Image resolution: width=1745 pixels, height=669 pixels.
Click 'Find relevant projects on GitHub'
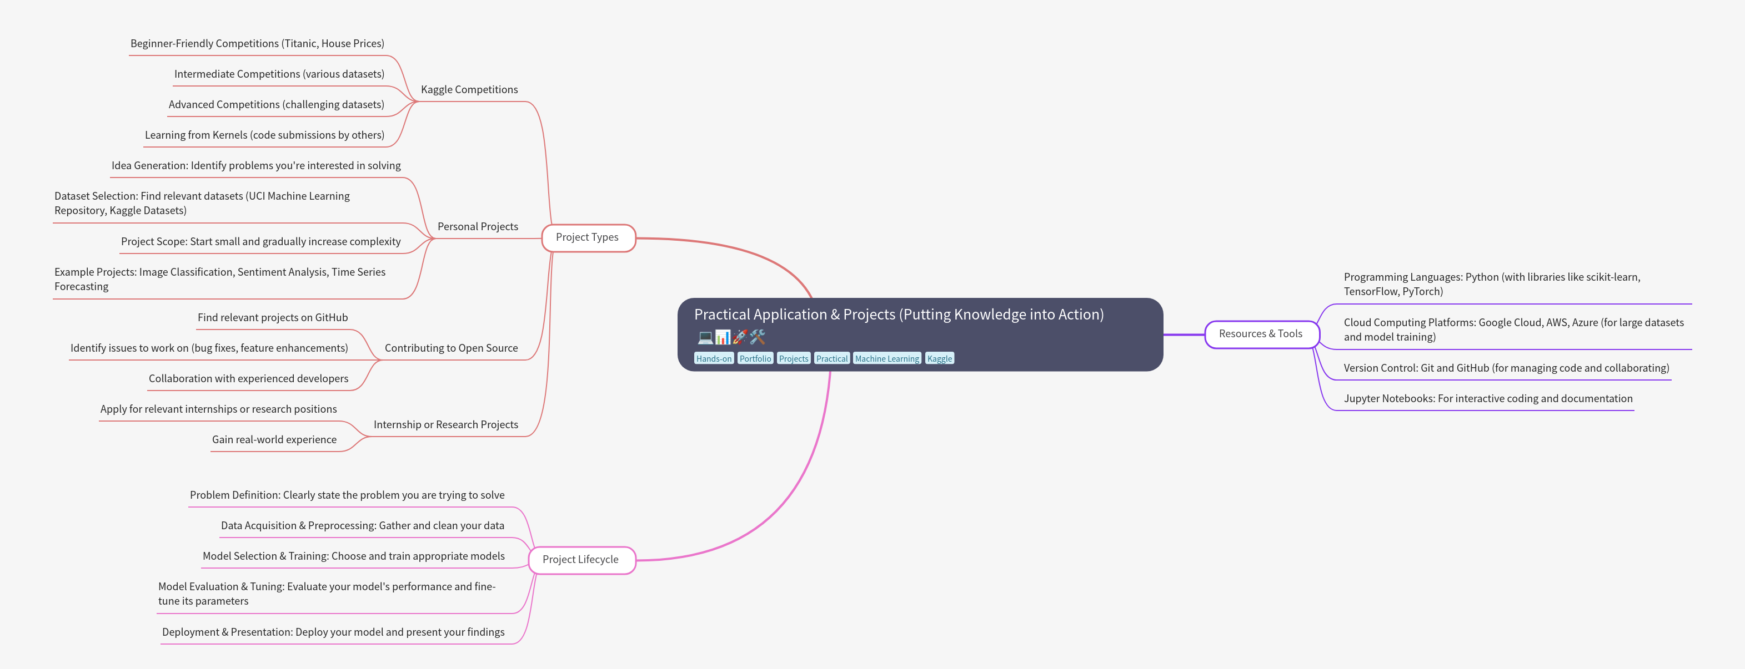273,317
